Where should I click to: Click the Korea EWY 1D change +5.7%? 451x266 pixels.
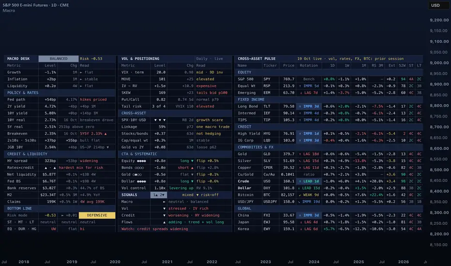[329, 229]
